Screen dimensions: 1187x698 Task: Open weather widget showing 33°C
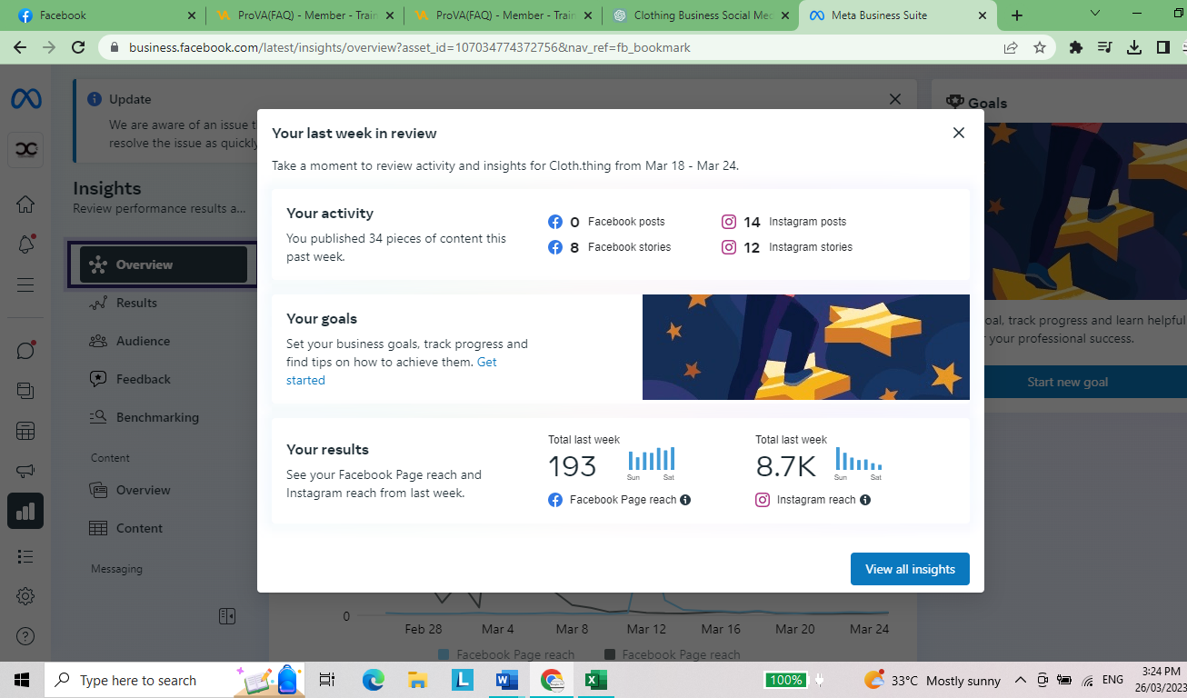932,680
